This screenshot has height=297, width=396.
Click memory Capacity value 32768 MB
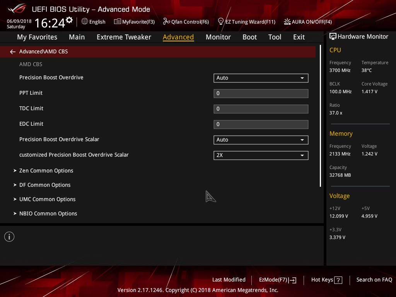point(340,175)
